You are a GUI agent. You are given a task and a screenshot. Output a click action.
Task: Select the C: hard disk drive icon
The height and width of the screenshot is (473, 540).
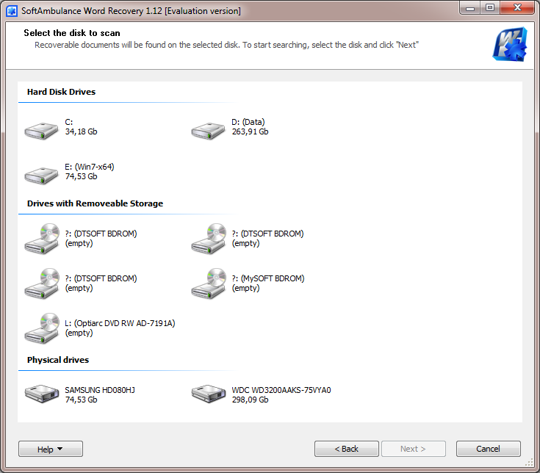click(x=41, y=131)
